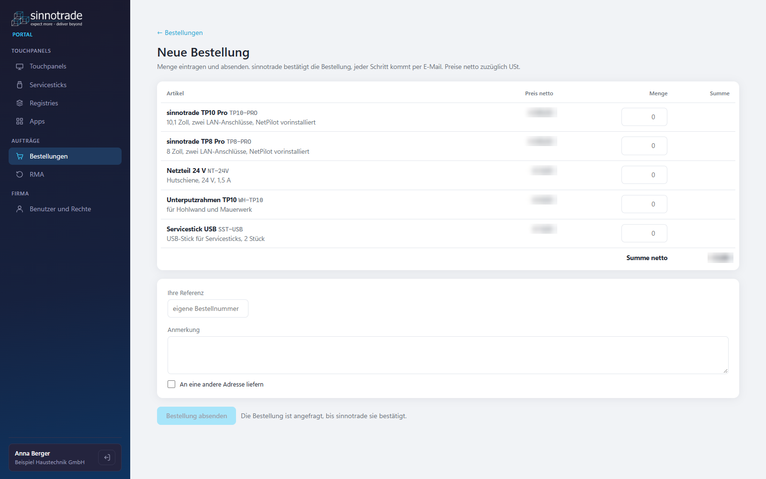Click the user name Anna Berger
This screenshot has height=479, width=766.
click(33, 453)
